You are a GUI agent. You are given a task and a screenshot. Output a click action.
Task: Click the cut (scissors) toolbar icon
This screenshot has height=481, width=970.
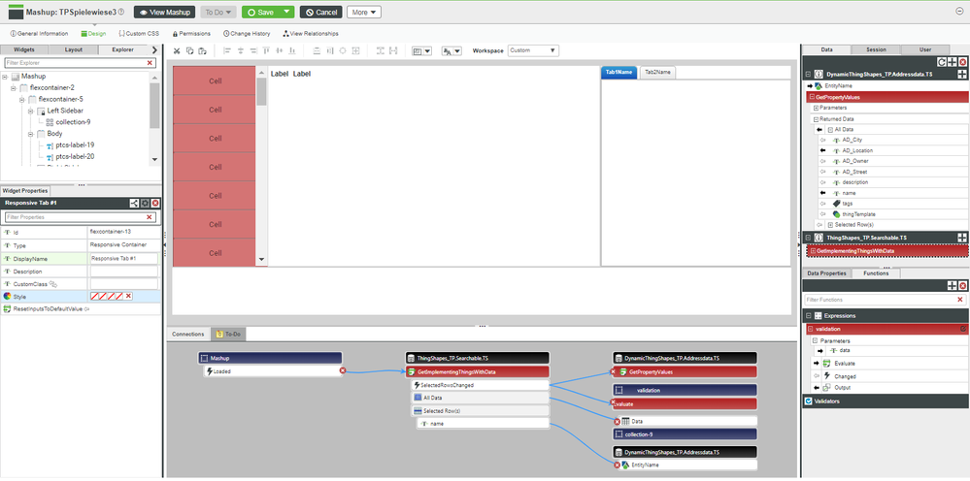point(177,50)
